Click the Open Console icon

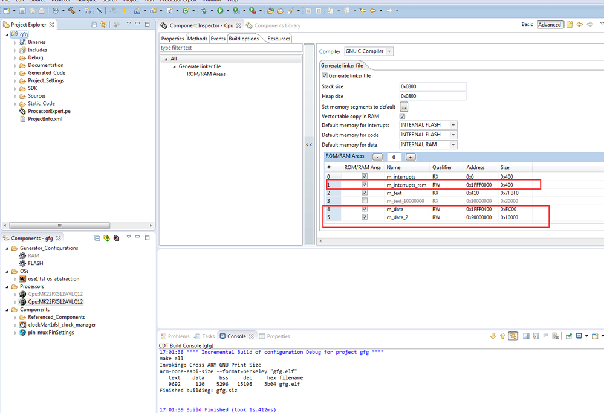click(595, 336)
